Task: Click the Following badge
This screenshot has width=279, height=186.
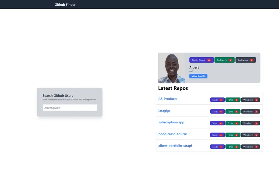Action: coord(245,60)
